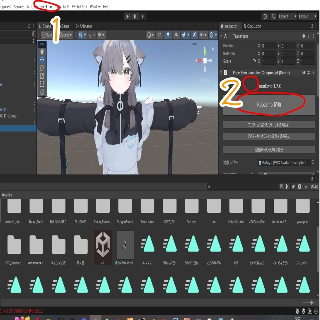The image size is (320, 320).
Task: Open VRChat SDK menu
Action: [79, 7]
